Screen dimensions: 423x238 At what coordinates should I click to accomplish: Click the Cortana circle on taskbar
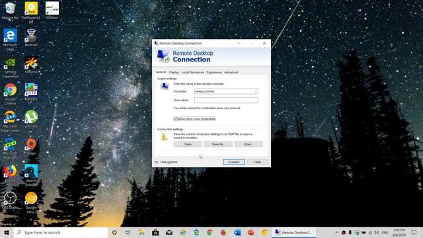click(x=114, y=232)
